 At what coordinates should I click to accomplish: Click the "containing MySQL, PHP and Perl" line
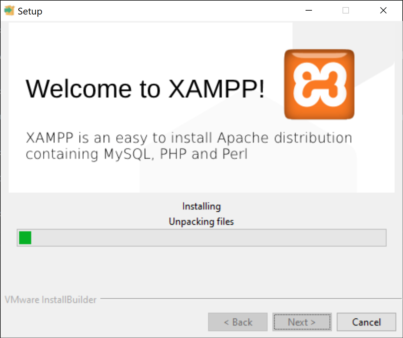137,154
